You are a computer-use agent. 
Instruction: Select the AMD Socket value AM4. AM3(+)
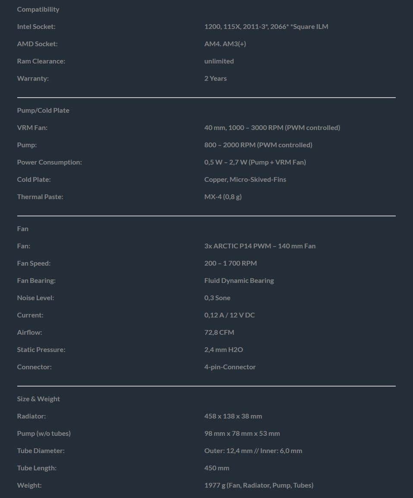tap(225, 44)
